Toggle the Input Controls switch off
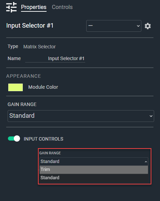This screenshot has height=201, width=160. point(14,138)
